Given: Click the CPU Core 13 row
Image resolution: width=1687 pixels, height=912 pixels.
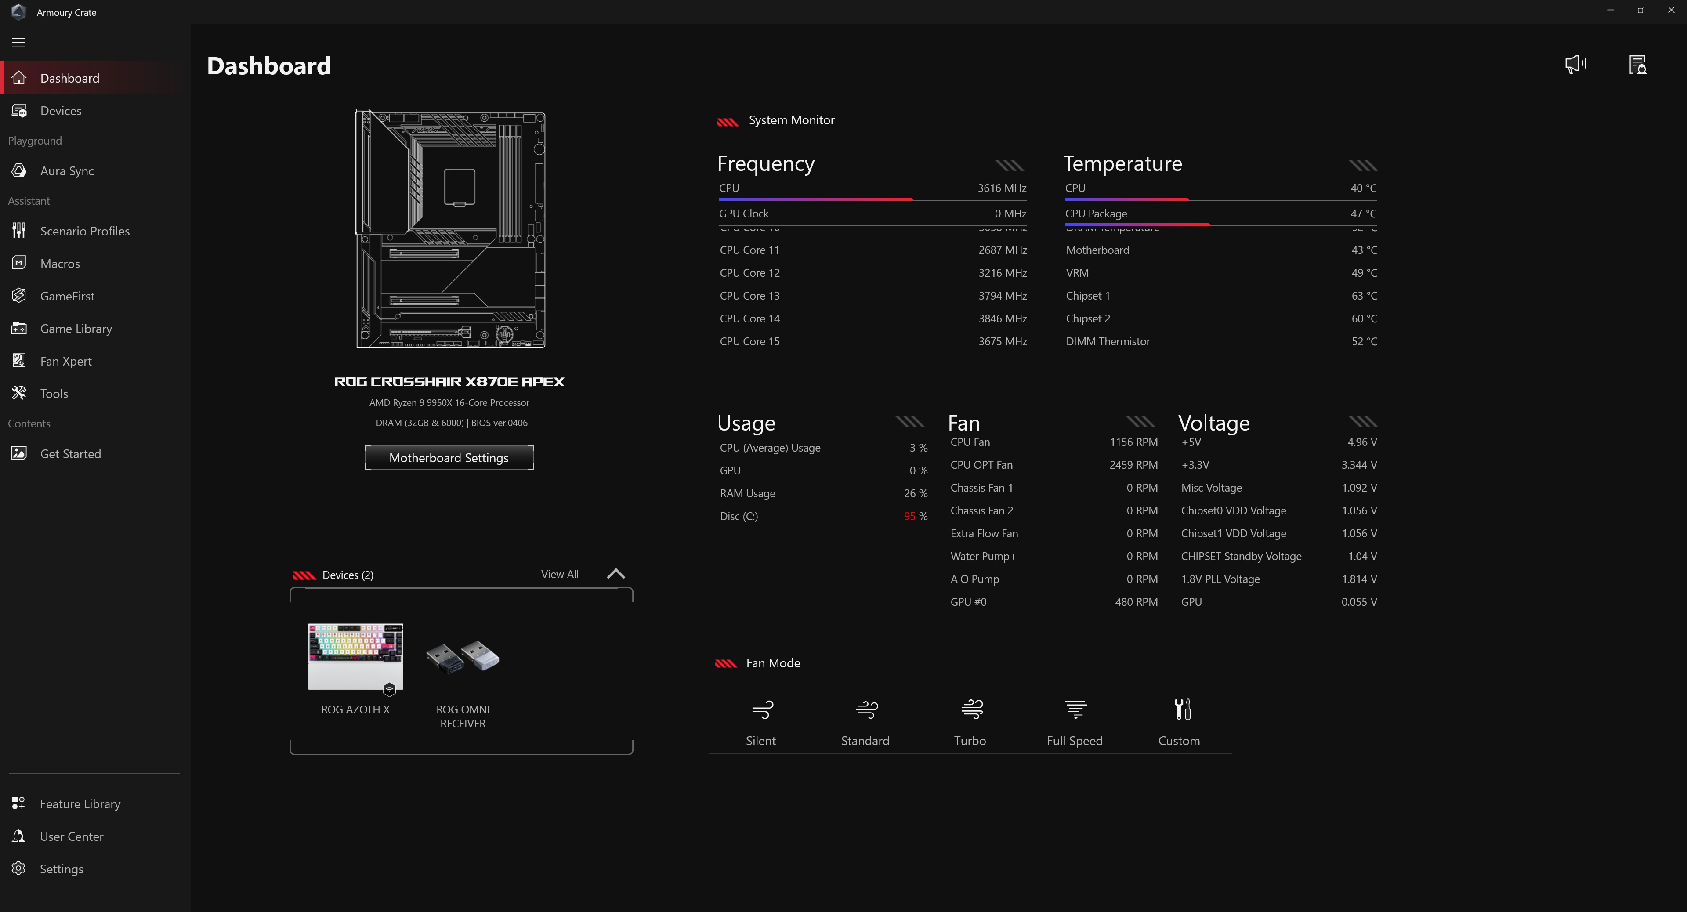Looking at the screenshot, I should (873, 296).
